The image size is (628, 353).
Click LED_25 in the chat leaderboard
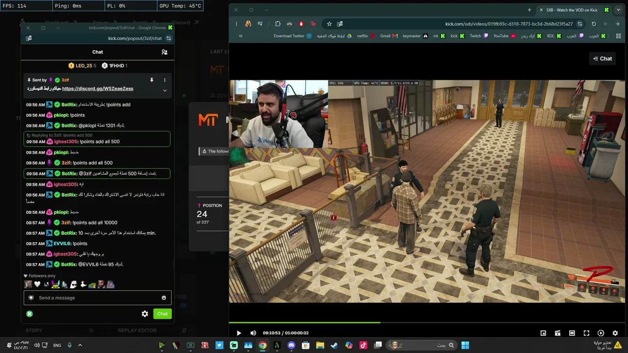82,66
